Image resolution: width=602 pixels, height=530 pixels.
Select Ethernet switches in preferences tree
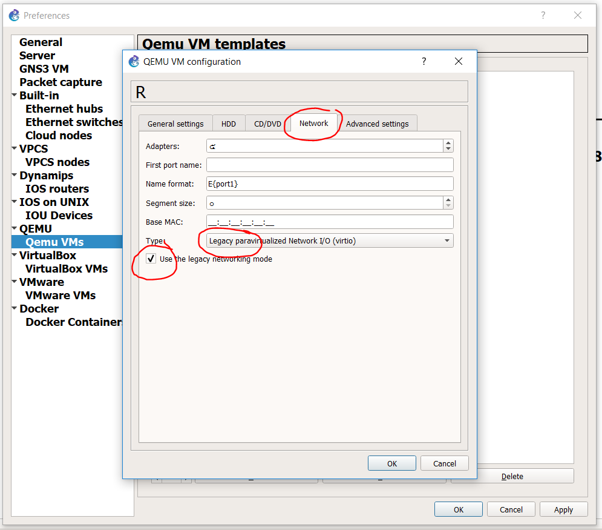tap(74, 122)
